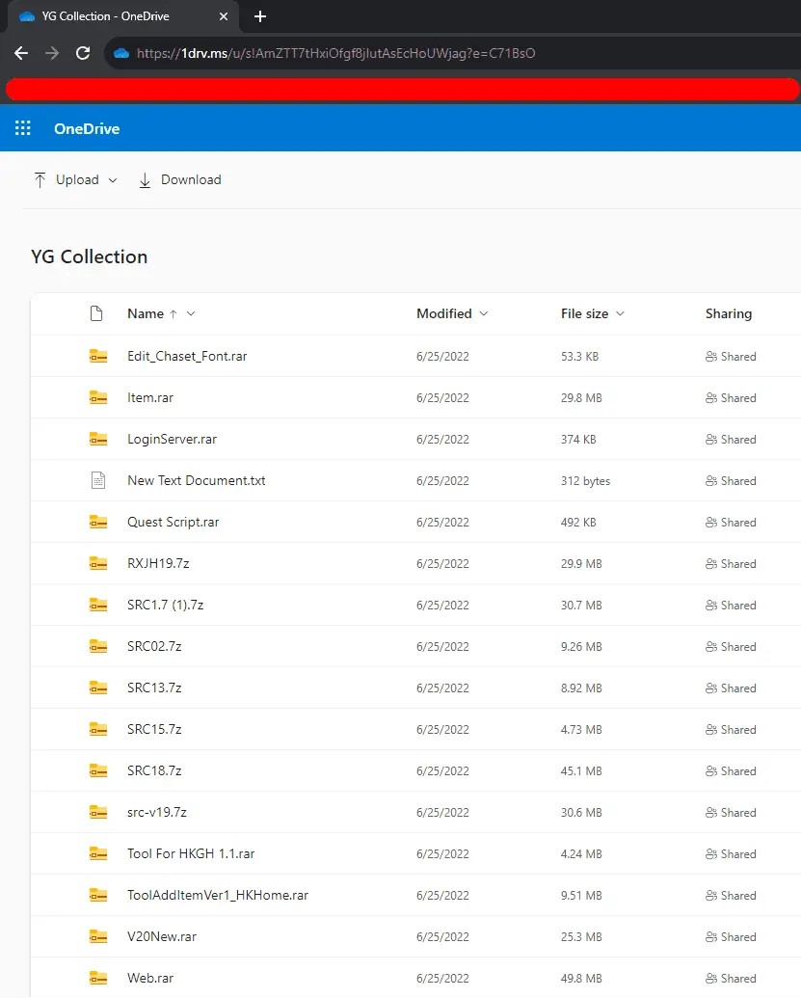Click the archive icon for Web.rar

pos(98,978)
